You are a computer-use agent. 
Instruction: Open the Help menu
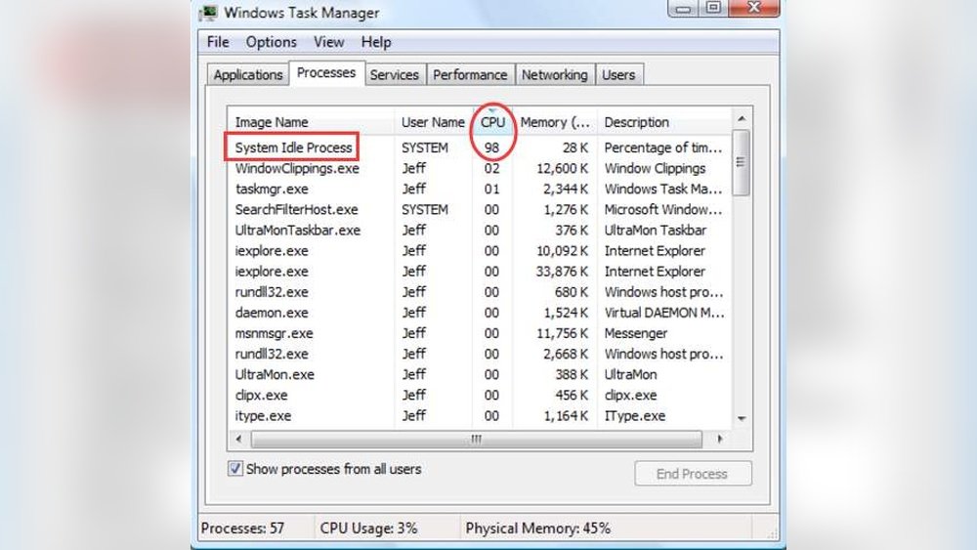[376, 42]
